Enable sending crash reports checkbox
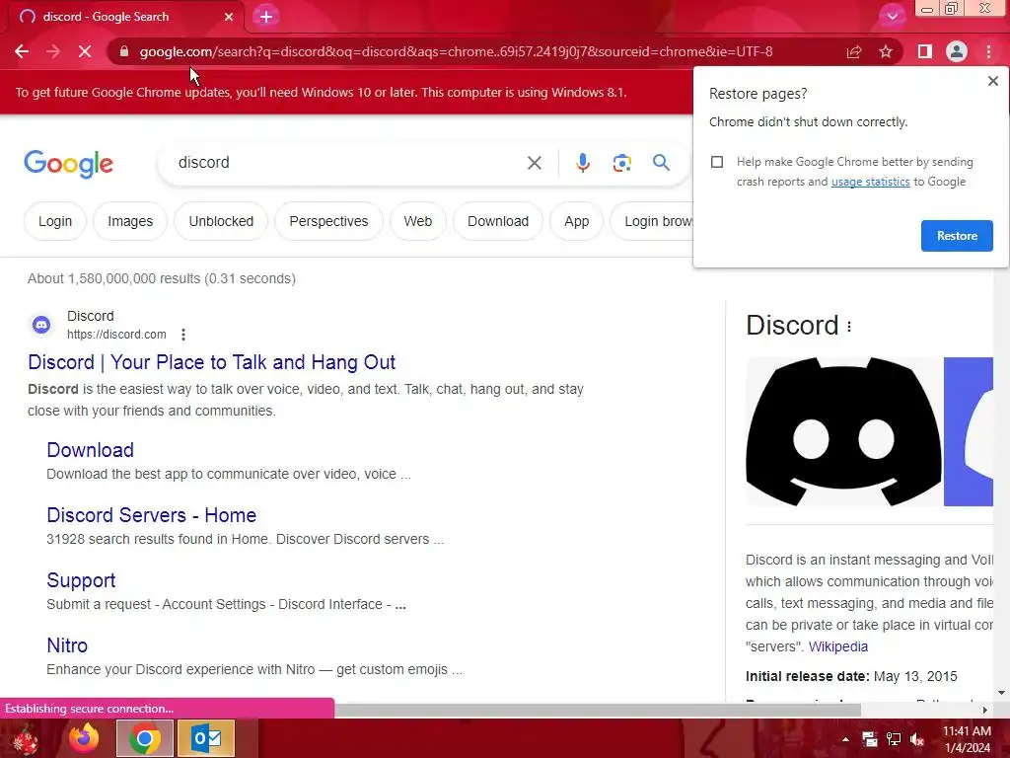The width and height of the screenshot is (1010, 758). [x=717, y=162]
